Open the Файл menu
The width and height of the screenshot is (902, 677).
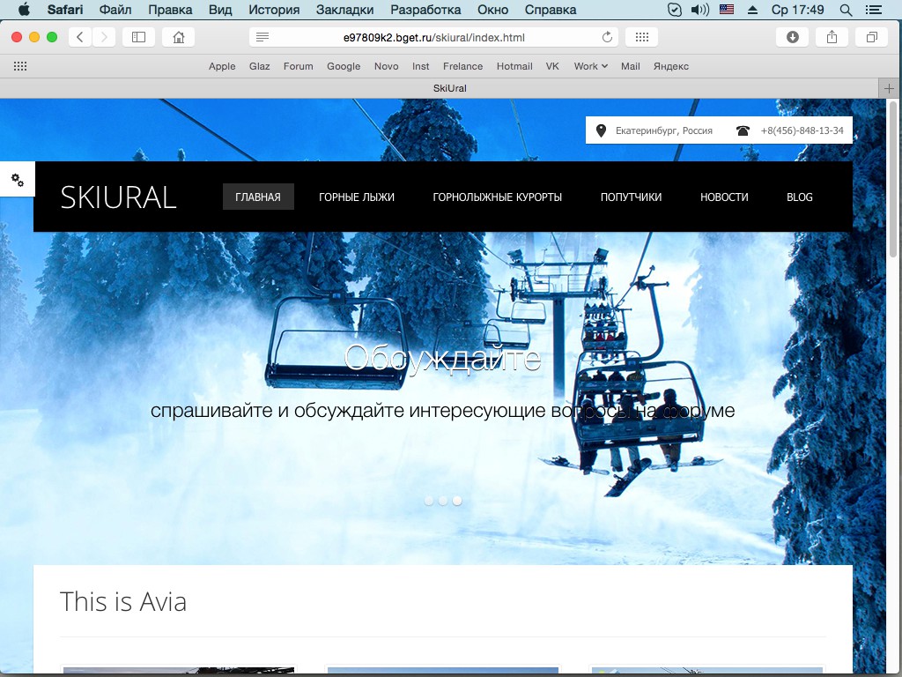coord(115,10)
